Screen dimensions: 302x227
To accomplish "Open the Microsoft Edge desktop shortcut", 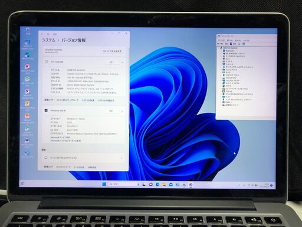I will tap(28, 55).
